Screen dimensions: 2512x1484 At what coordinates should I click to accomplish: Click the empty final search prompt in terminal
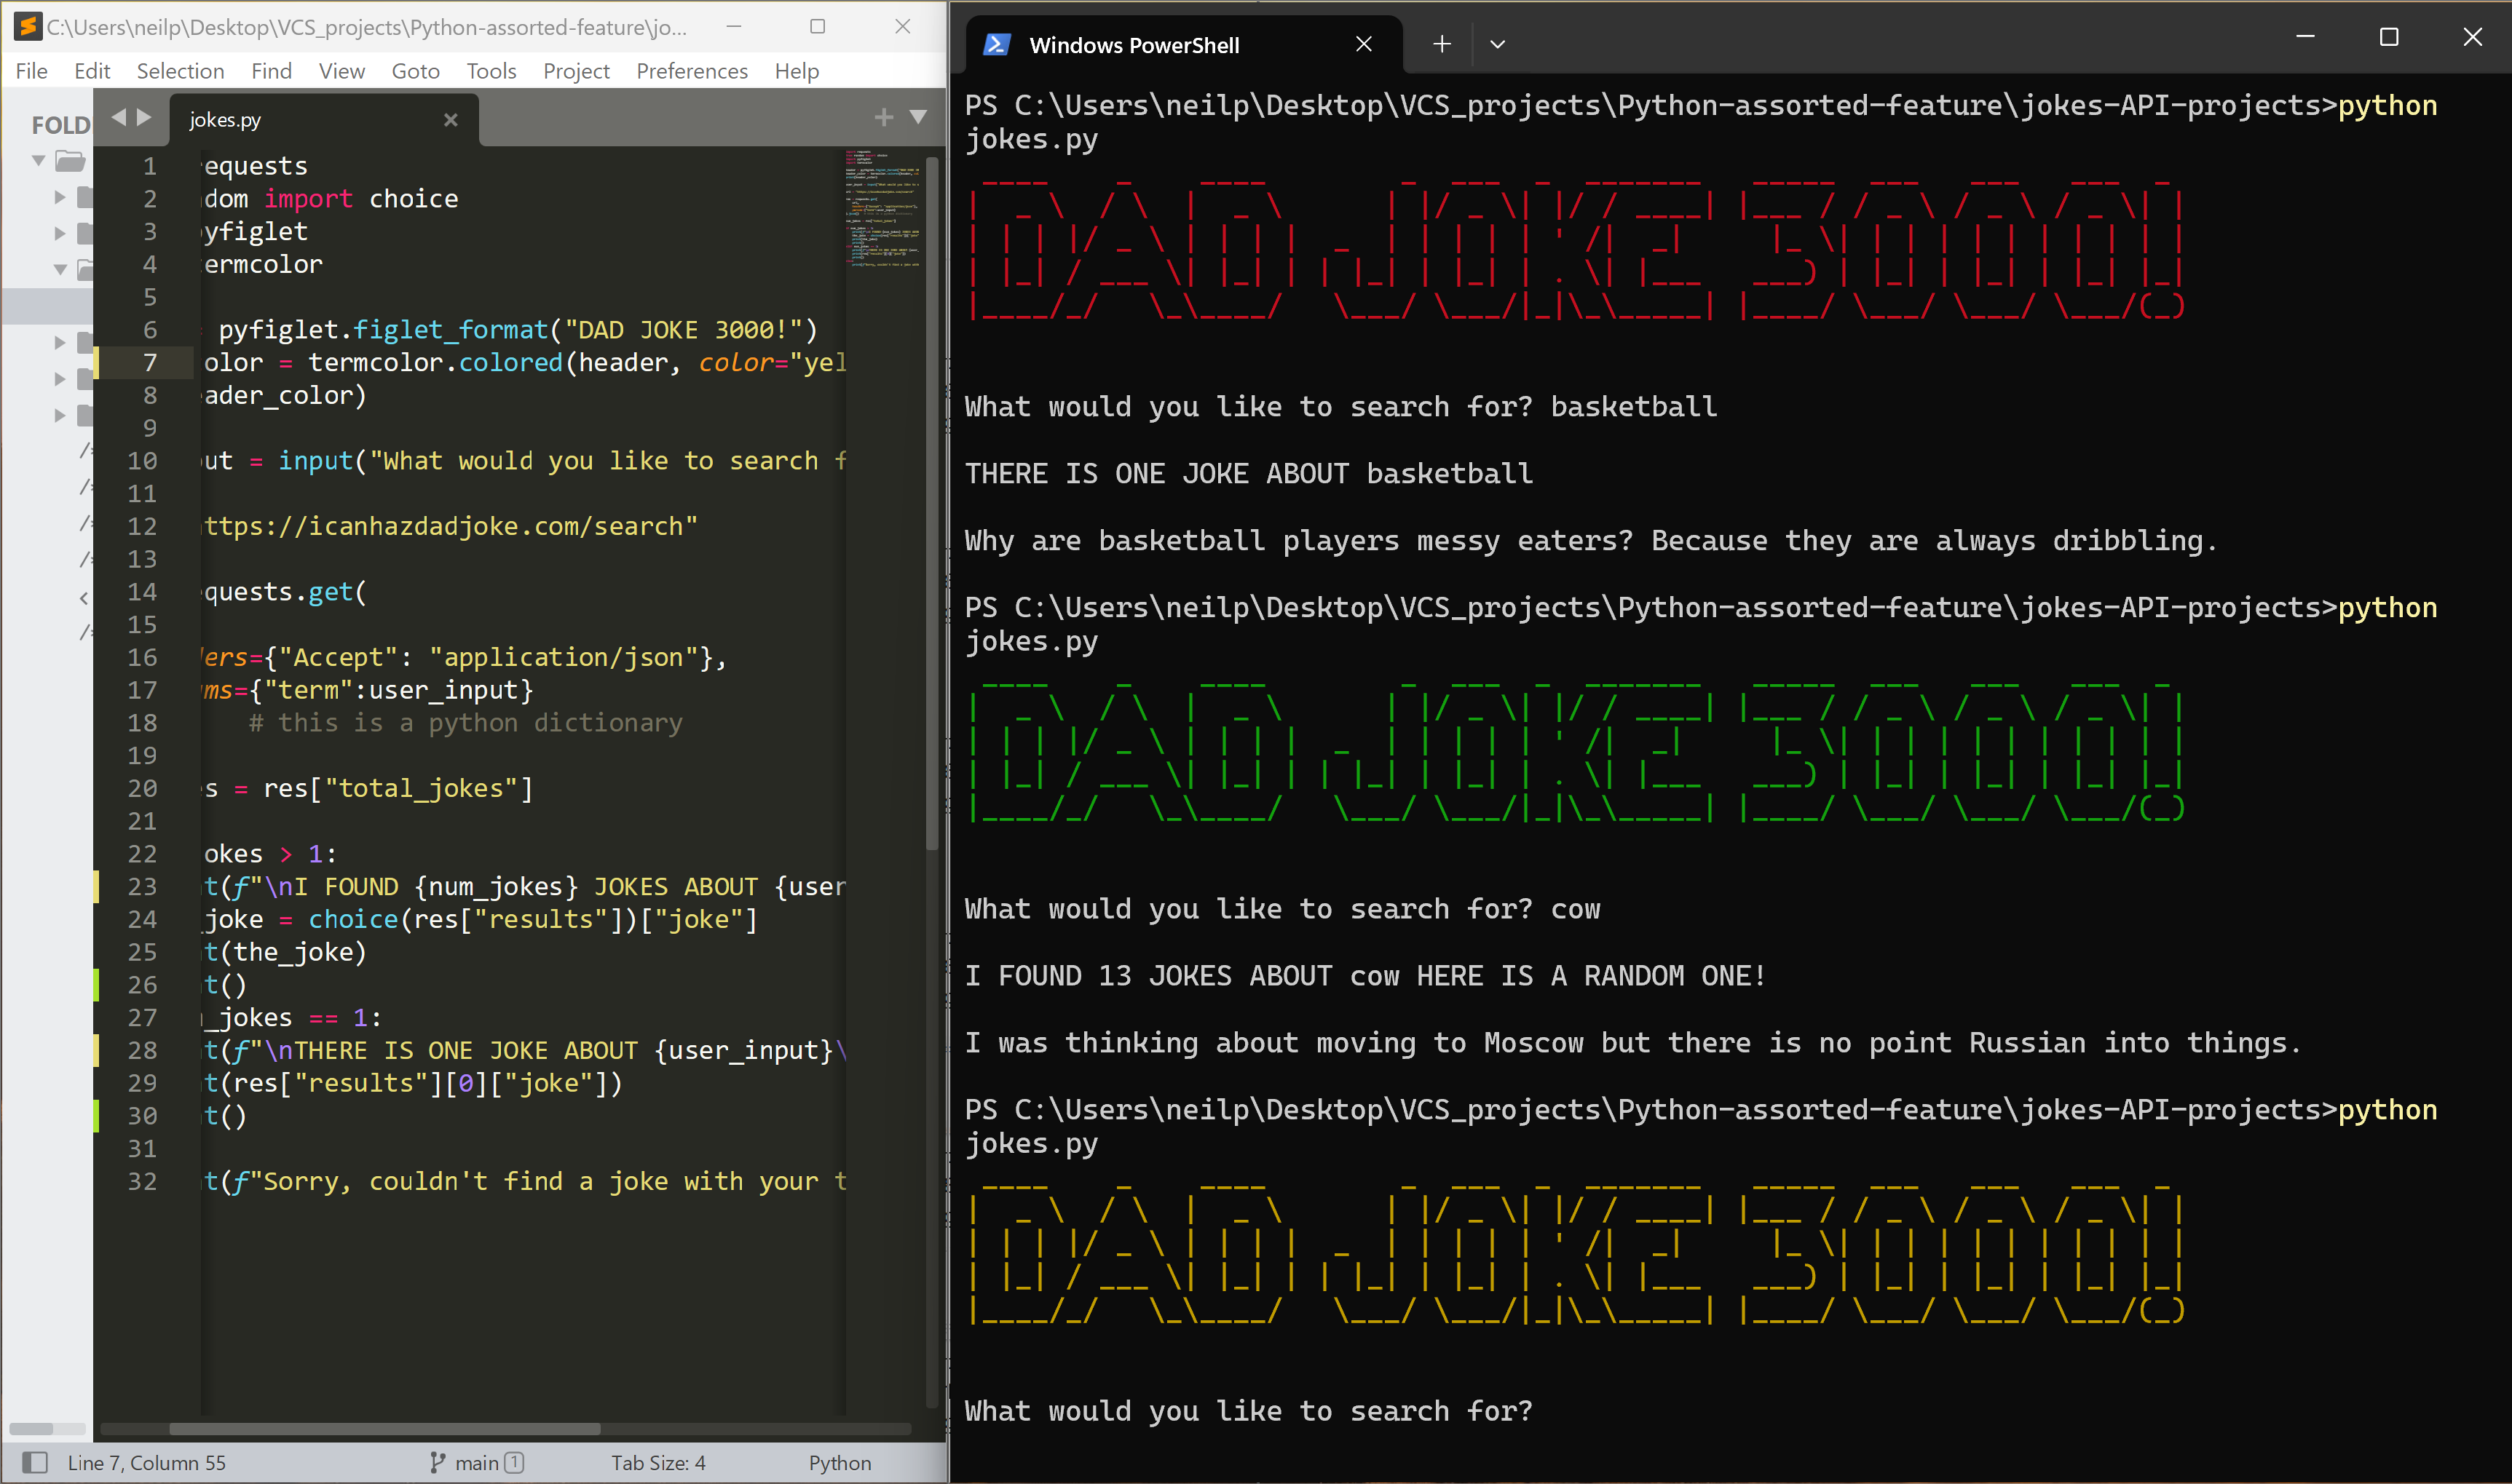(1249, 1411)
